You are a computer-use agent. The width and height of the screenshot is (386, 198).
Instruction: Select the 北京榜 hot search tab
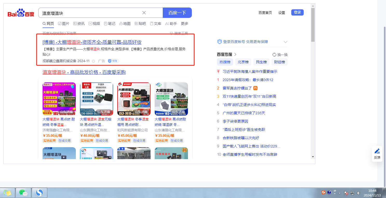pos(243,62)
